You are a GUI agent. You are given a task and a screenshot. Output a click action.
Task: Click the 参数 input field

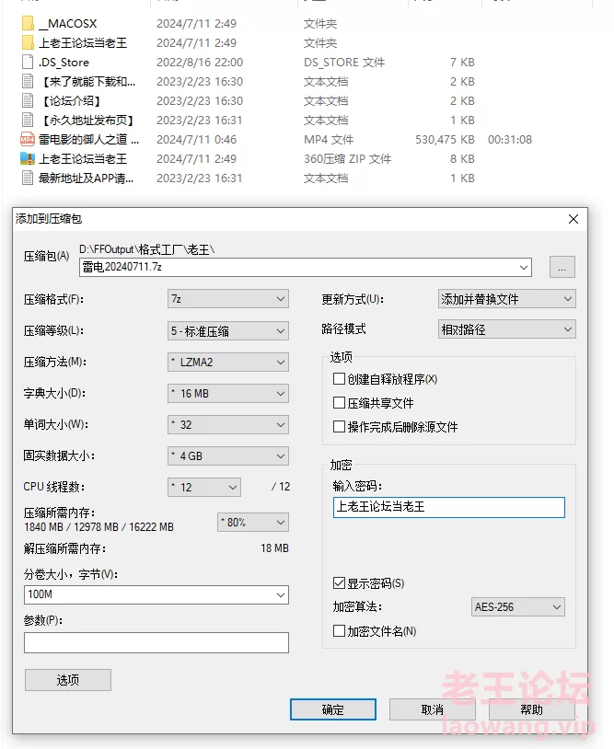pyautogui.click(x=156, y=643)
